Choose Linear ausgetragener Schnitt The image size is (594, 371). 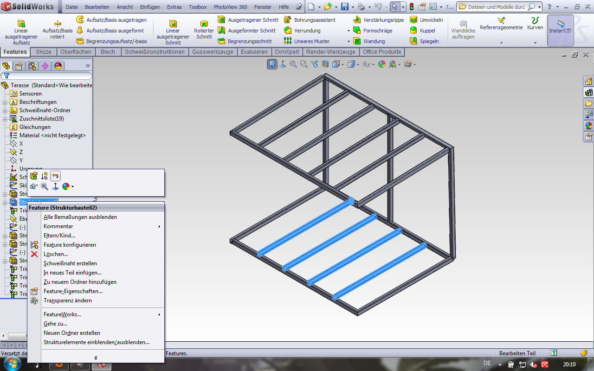173,32
